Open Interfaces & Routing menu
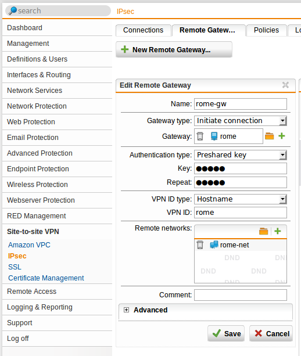The width and height of the screenshot is (301, 356). (58, 75)
